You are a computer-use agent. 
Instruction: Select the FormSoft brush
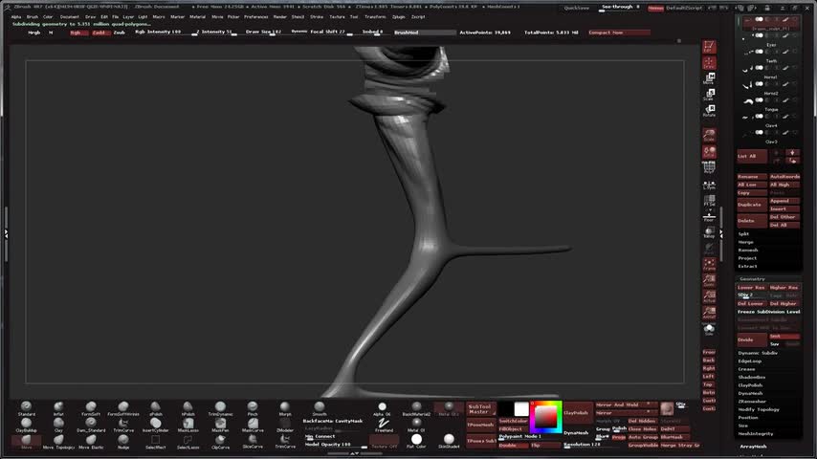[91, 408]
